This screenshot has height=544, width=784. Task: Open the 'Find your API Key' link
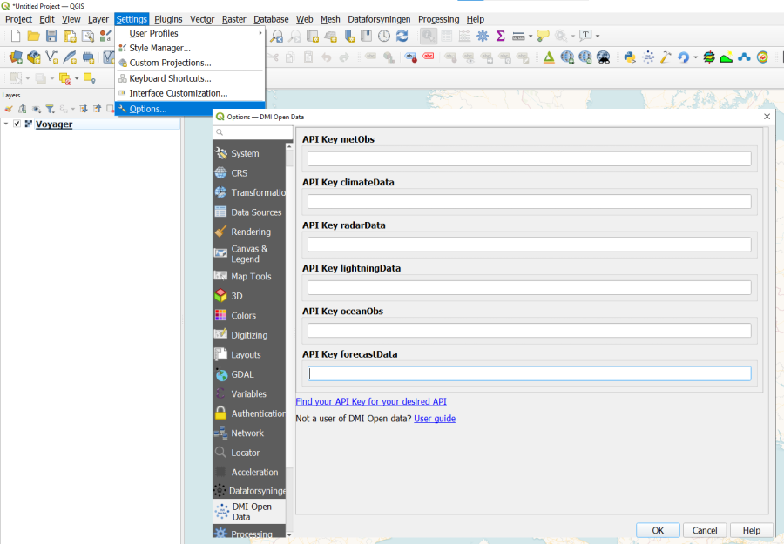[x=370, y=401]
